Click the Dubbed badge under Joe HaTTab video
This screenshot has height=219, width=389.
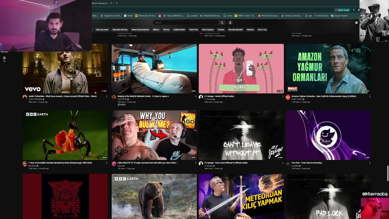click(122, 104)
